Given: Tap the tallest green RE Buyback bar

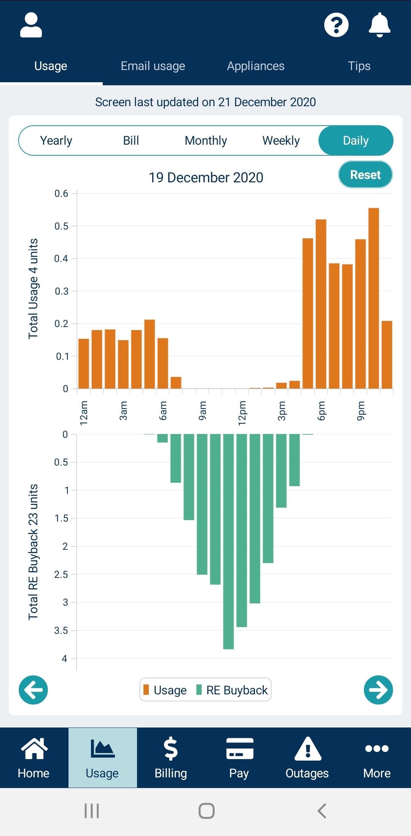Looking at the screenshot, I should coord(228,541).
